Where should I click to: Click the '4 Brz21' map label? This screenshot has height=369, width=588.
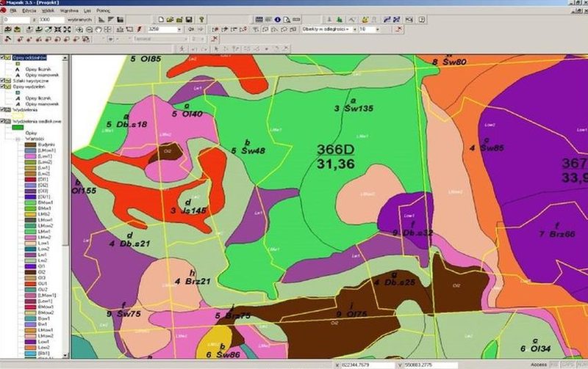coord(193,281)
